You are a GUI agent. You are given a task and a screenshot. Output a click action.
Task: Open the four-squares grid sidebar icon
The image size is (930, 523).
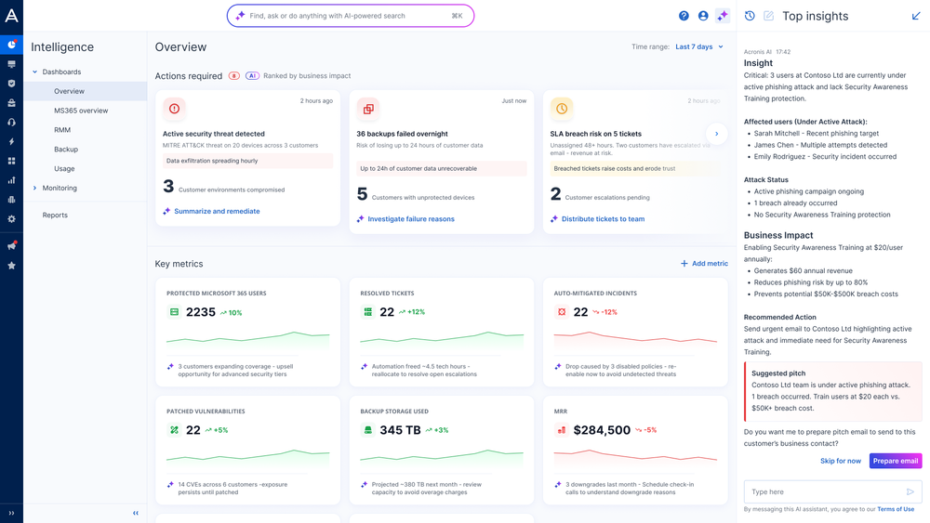click(x=11, y=161)
